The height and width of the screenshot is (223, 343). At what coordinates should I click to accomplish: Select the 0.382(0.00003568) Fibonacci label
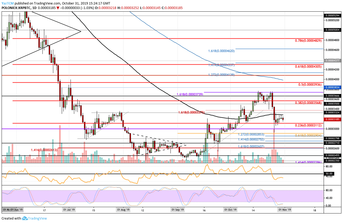pos(308,103)
